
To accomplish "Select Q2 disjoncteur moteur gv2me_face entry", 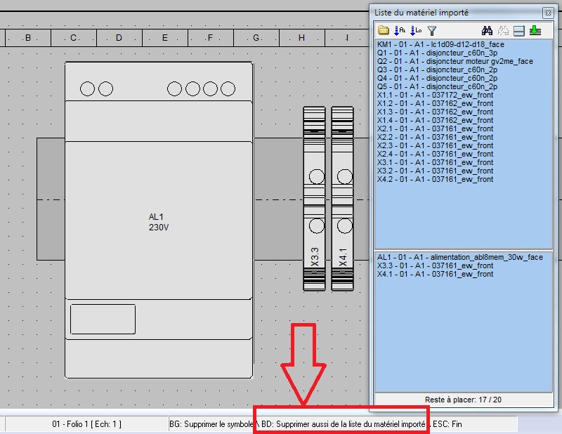I will (x=455, y=61).
